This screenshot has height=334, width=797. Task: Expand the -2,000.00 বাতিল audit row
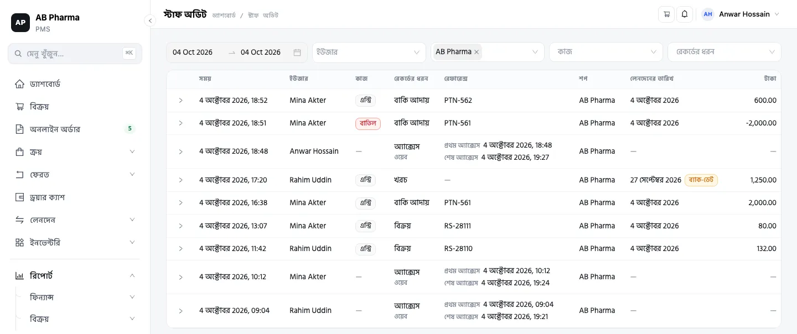click(180, 123)
